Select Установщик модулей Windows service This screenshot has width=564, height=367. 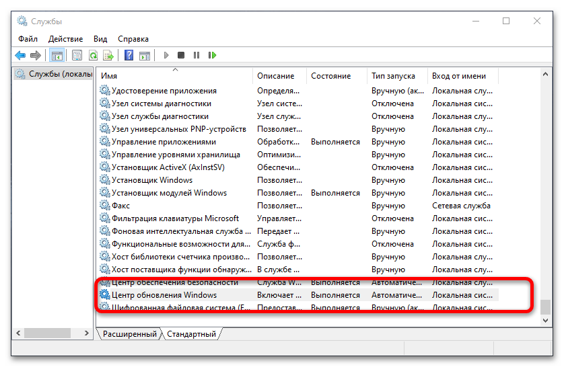[298, 193]
